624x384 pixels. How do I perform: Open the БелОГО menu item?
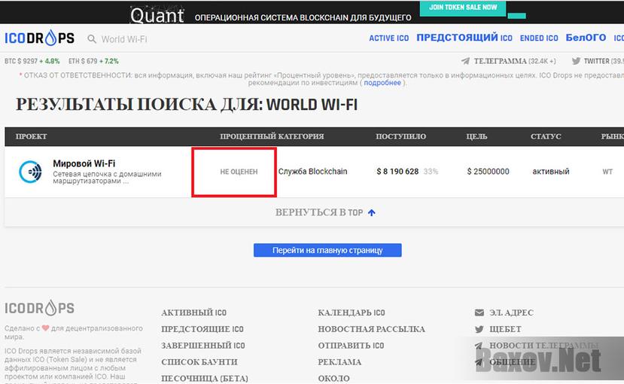(x=586, y=38)
